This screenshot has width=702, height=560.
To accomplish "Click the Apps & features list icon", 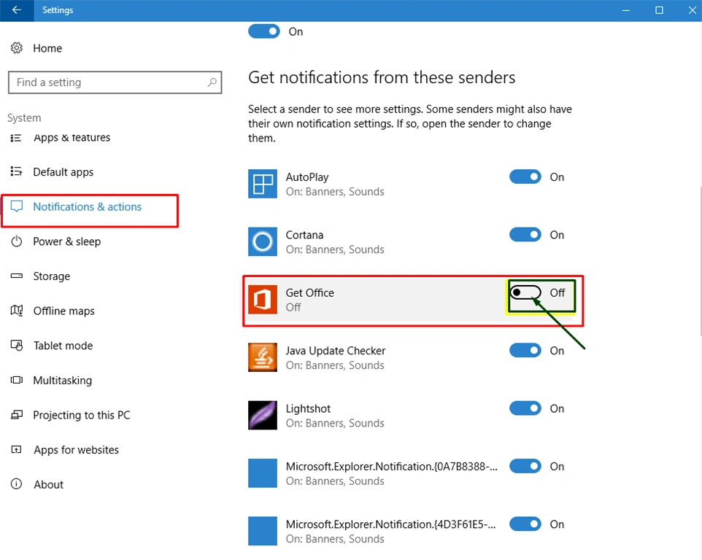I will pos(16,138).
